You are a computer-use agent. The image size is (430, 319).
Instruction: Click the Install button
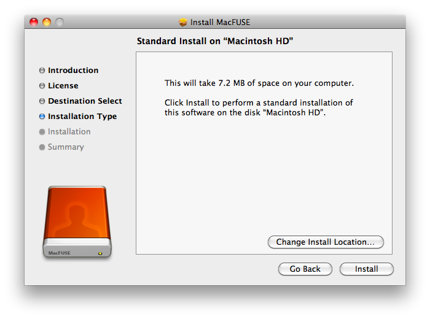tap(366, 269)
